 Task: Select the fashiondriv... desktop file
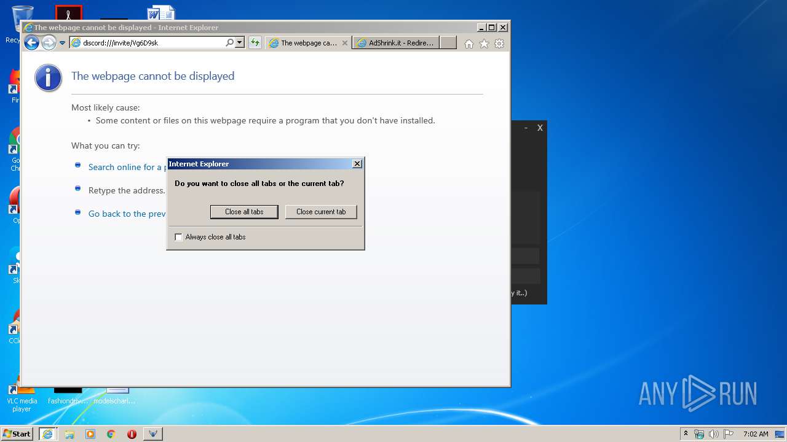point(68,396)
